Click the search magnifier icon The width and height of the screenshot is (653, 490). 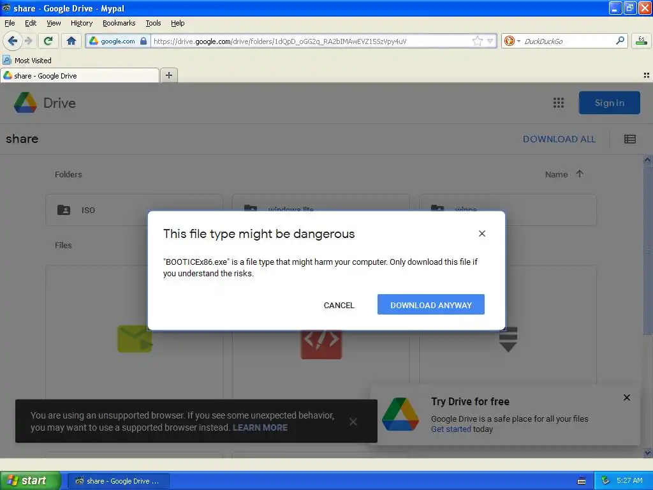point(620,41)
